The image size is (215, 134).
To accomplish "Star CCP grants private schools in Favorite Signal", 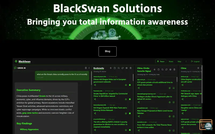I will click(x=170, y=88).
